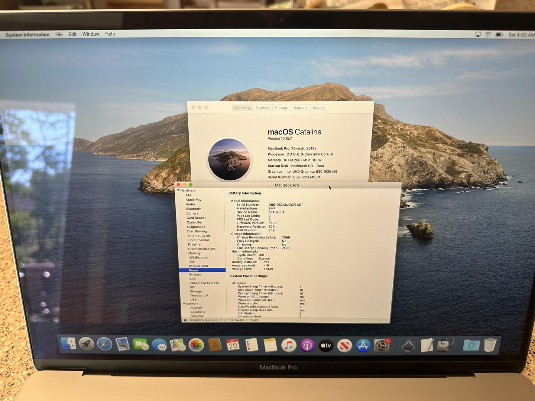Click Hardware in bottom path bar
The height and width of the screenshot is (401, 535).
(x=237, y=320)
